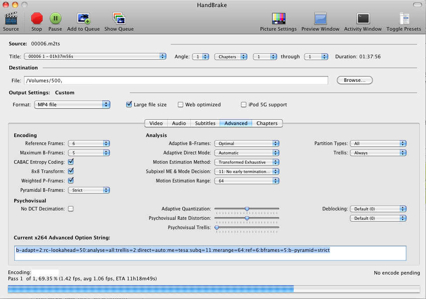Viewport: 426px width, 299px height.
Task: Open the Title dropdown 00006 1
Action: pyautogui.click(x=95, y=57)
